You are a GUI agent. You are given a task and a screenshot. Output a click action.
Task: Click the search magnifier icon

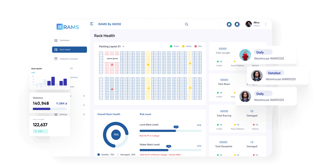(187, 24)
